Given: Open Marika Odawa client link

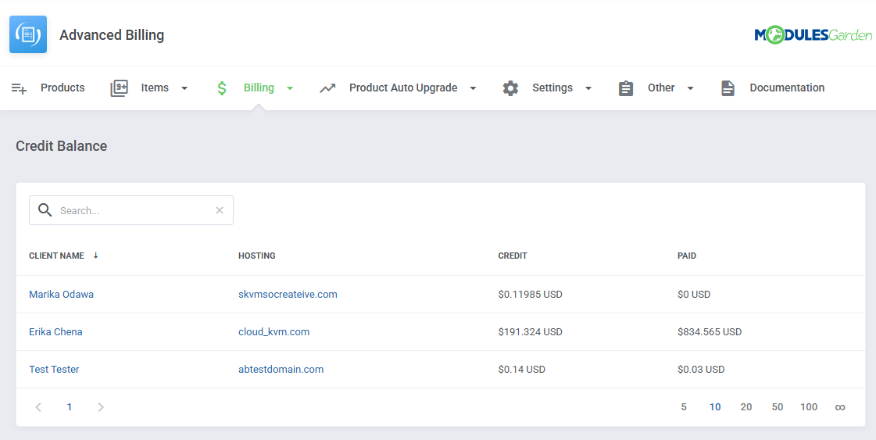Looking at the screenshot, I should click(61, 295).
